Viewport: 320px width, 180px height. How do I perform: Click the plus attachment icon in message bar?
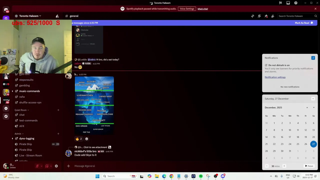[68, 166]
